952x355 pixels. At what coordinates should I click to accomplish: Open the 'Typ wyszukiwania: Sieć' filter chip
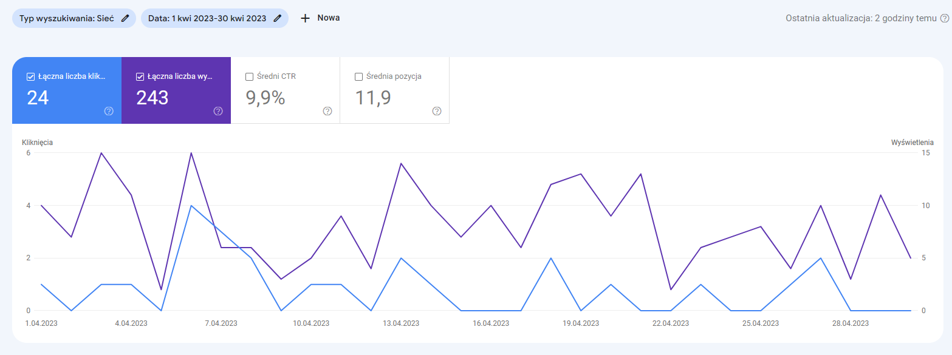tap(67, 18)
